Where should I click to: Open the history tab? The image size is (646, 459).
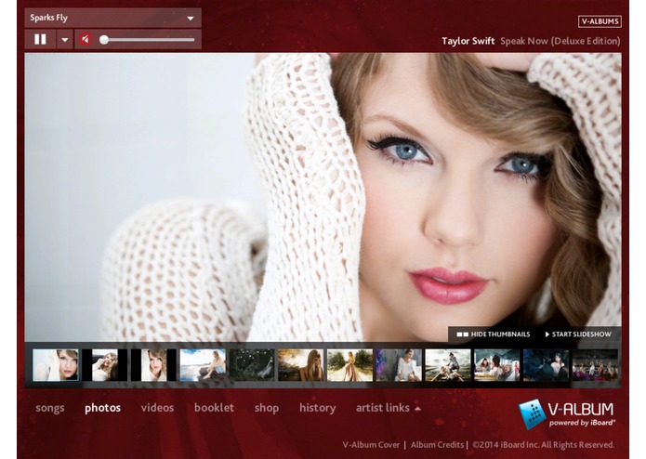pos(317,408)
